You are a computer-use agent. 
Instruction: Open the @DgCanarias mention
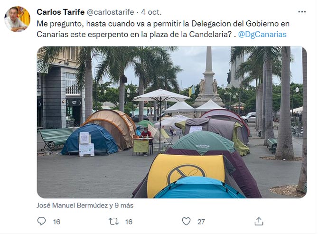262,35
